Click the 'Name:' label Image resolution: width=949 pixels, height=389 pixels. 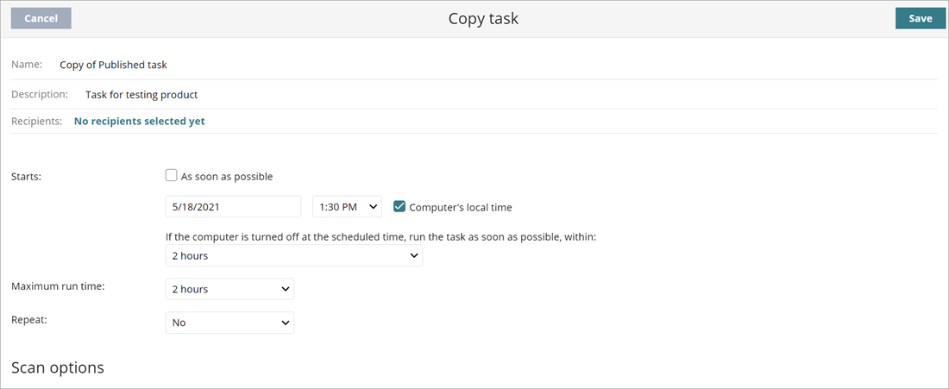(x=27, y=65)
